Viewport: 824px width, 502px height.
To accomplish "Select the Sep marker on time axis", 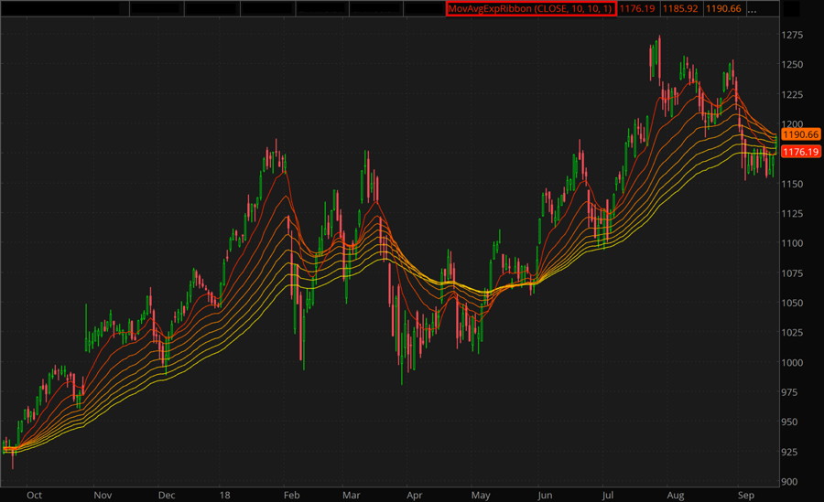I will coord(744,495).
